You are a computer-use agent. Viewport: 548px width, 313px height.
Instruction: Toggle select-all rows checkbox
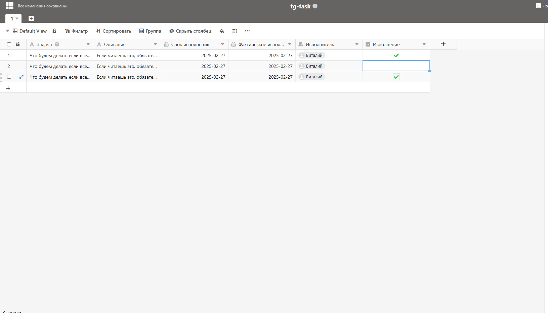(9, 44)
